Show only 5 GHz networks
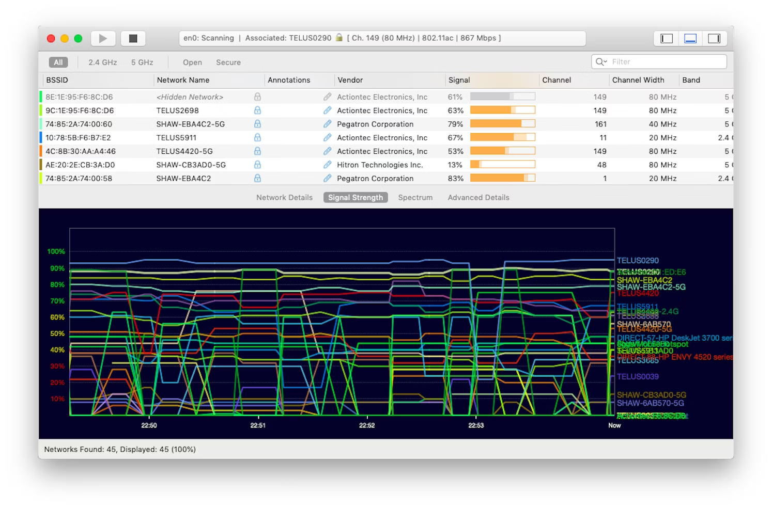Image resolution: width=772 pixels, height=509 pixels. [x=142, y=62]
